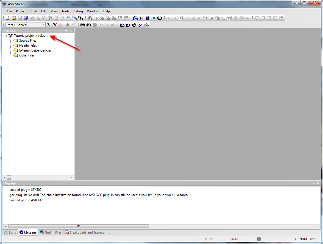Screen dimensions: 323x244
Task: Click the Message panel horizontal scrollbar thumb
Action: (79, 226)
